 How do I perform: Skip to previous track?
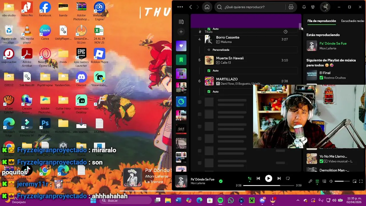click(258, 179)
